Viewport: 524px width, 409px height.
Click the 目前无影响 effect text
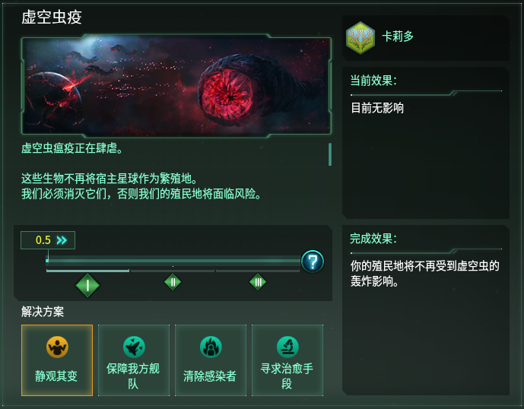(x=377, y=108)
